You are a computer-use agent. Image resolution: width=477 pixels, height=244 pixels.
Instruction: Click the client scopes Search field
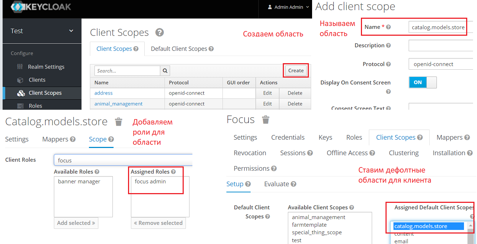127,71
